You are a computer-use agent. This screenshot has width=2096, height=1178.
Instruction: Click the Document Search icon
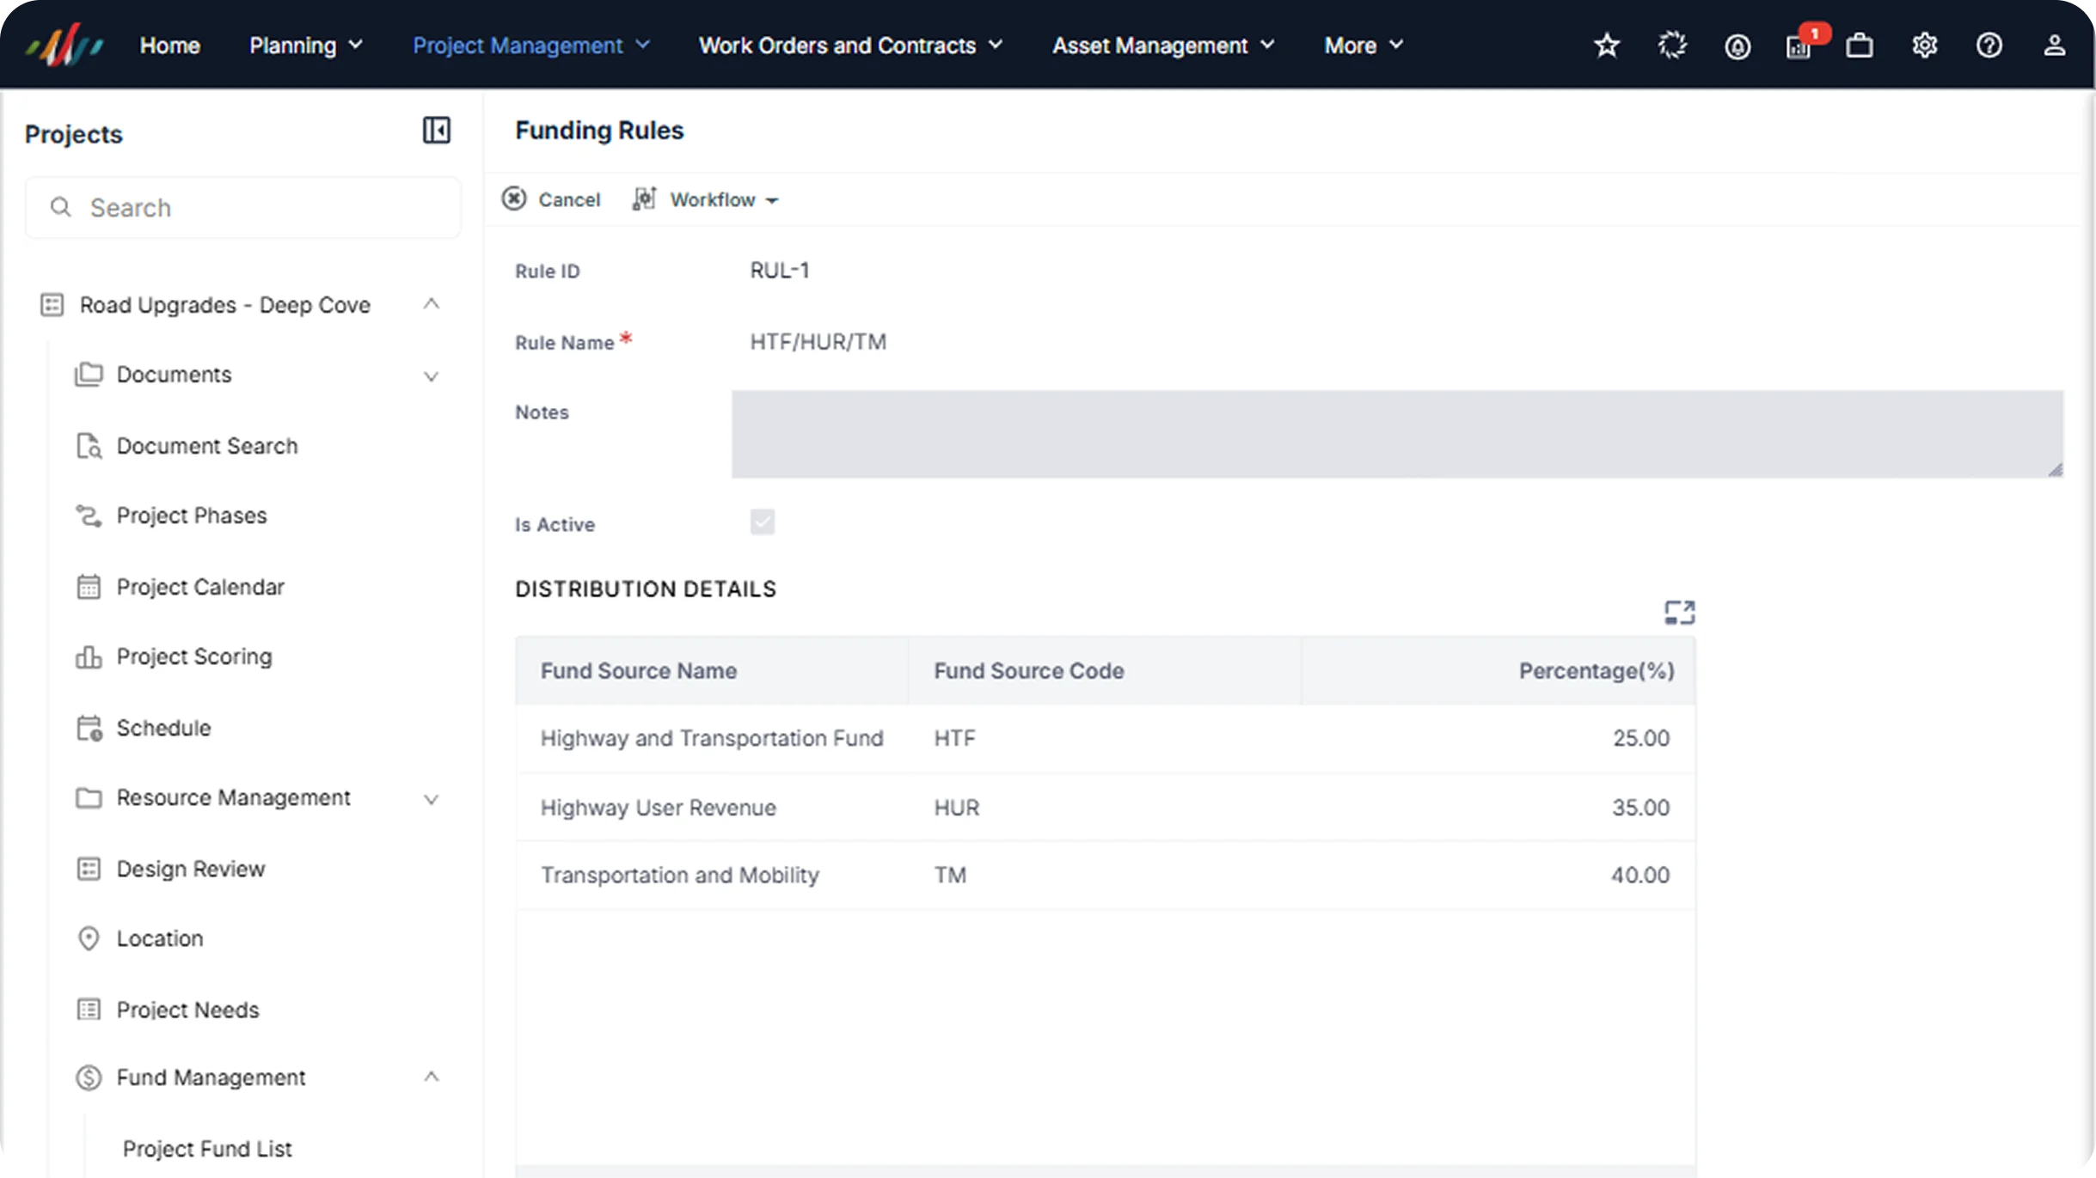tap(89, 446)
